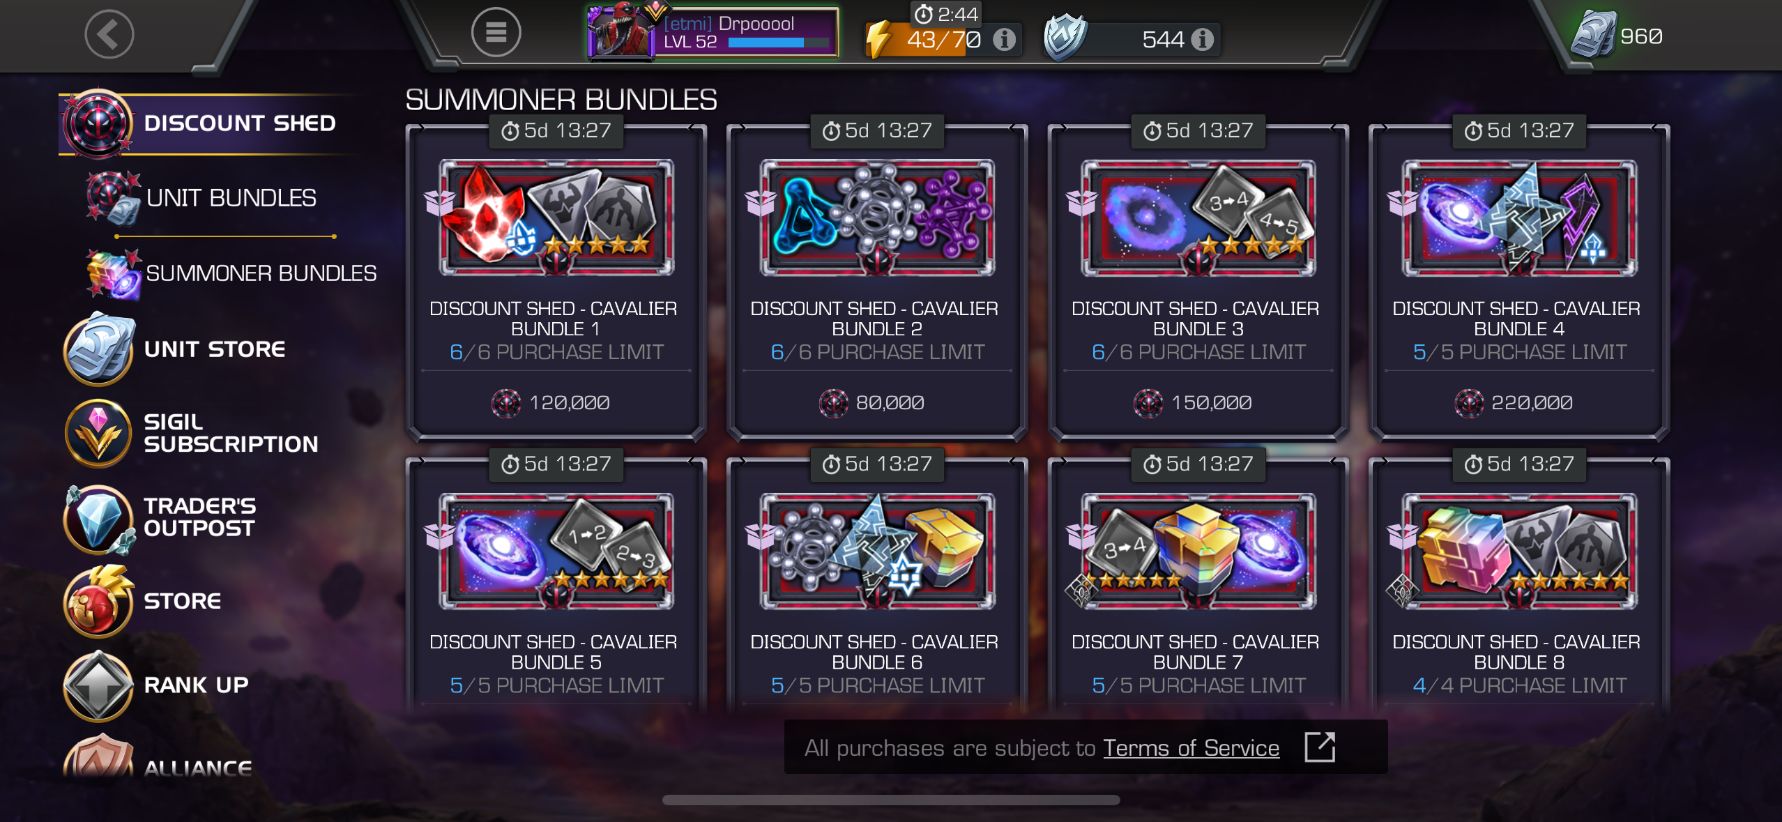Click the shield currency info icon
Screen dimensions: 1782x822
1202,40
